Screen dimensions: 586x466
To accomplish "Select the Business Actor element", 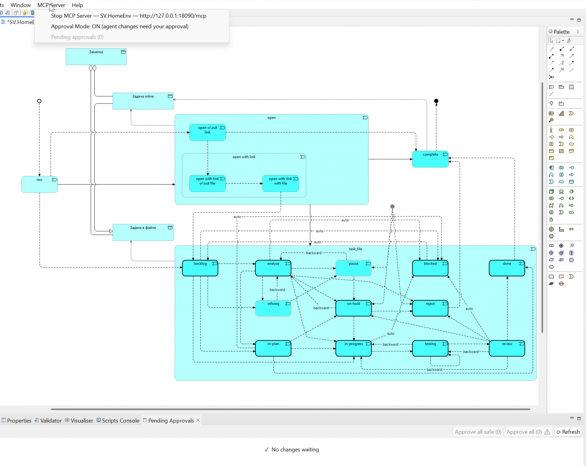I will [551, 130].
